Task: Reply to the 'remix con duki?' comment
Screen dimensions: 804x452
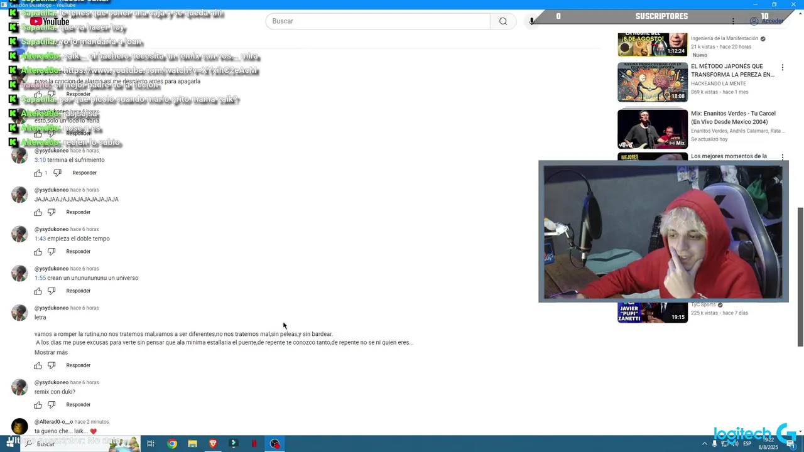Action: coord(79,405)
